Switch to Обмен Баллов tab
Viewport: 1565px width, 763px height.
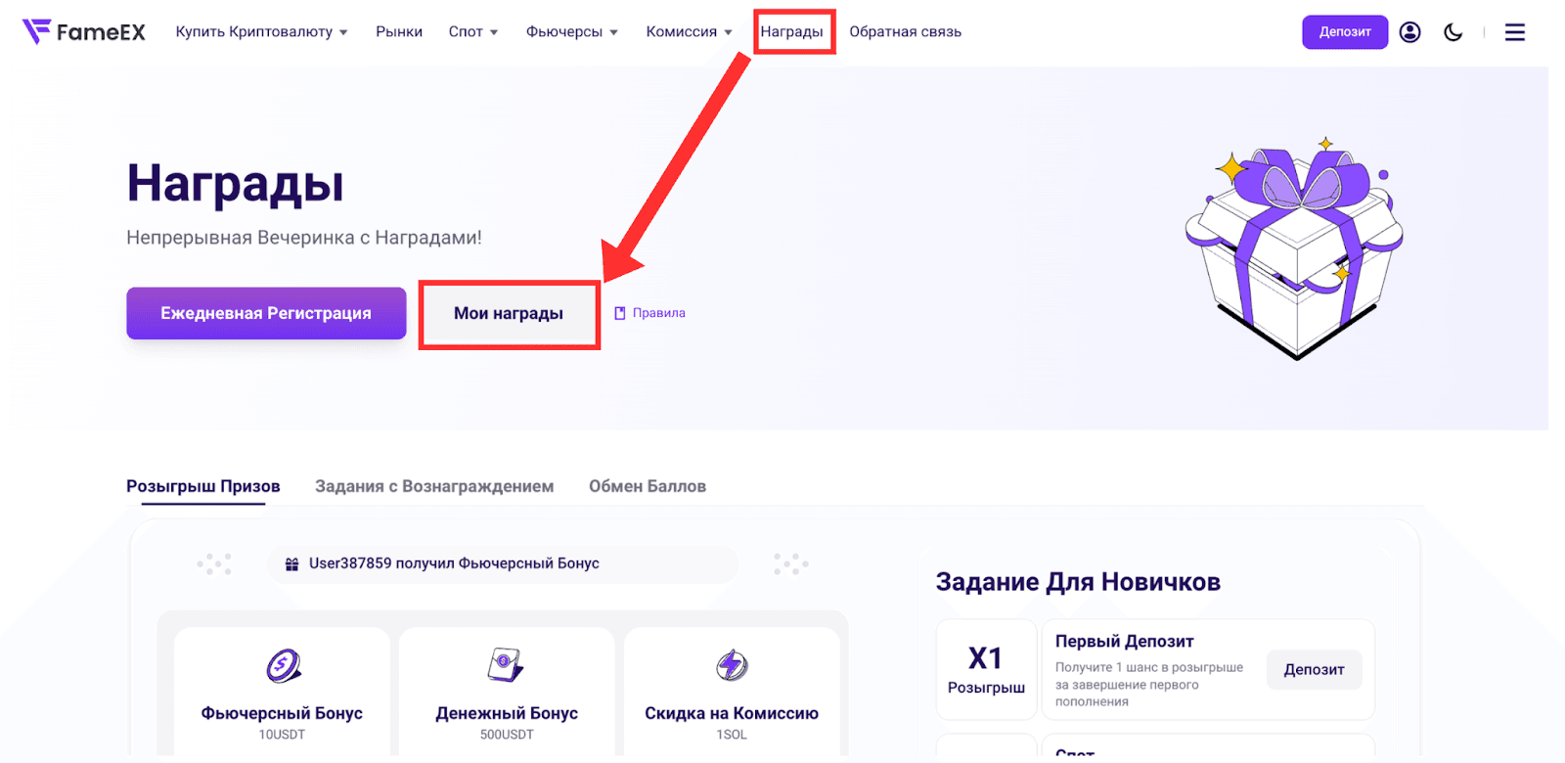click(x=648, y=486)
